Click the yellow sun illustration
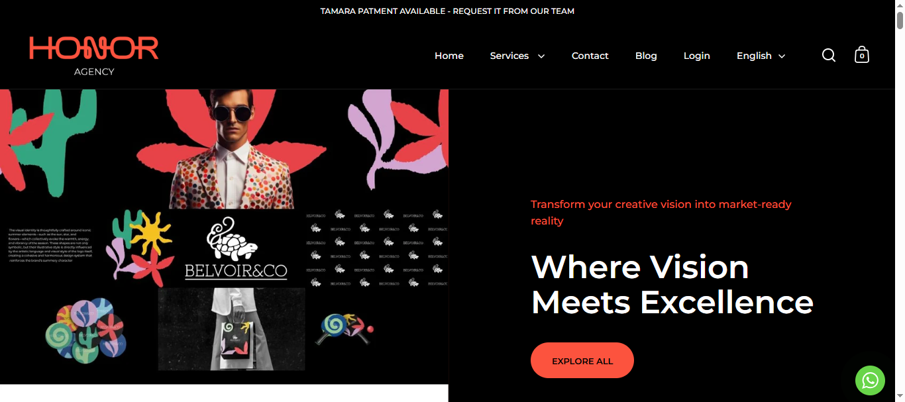Screen dimensions: 905x402 point(150,234)
